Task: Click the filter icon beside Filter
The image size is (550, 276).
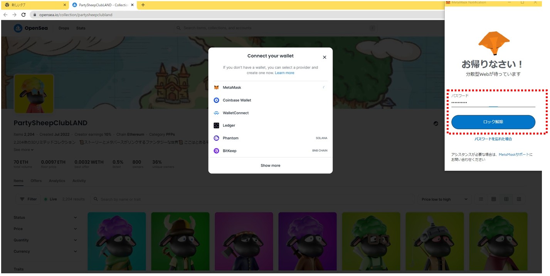Action: pyautogui.click(x=22, y=199)
